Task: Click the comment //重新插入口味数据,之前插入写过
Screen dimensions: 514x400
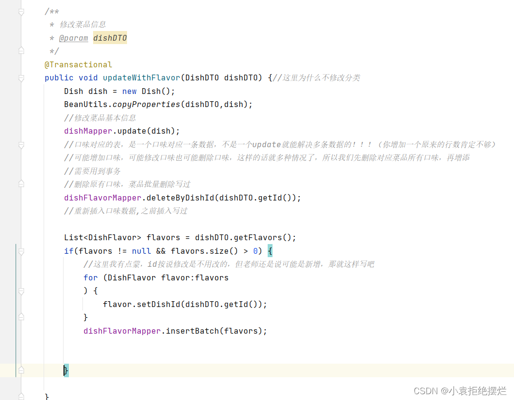Action: click(x=126, y=211)
